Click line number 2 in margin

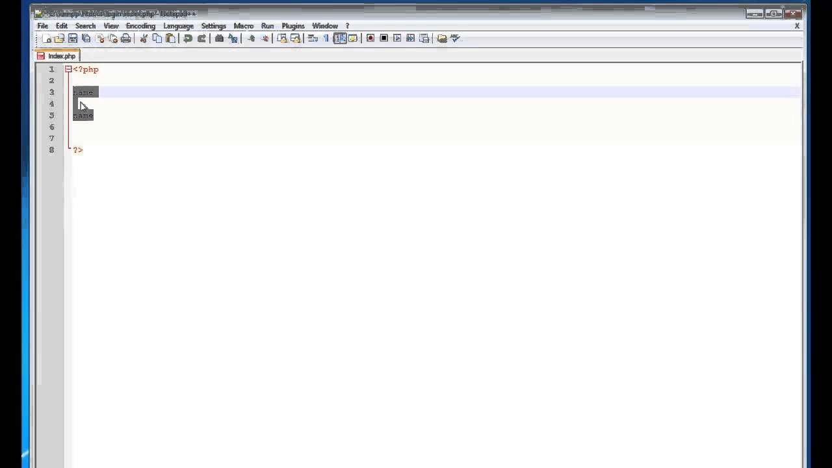51,81
